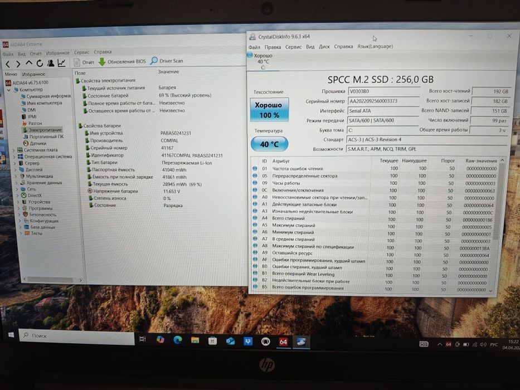Select the IPMI tree item

29,117
